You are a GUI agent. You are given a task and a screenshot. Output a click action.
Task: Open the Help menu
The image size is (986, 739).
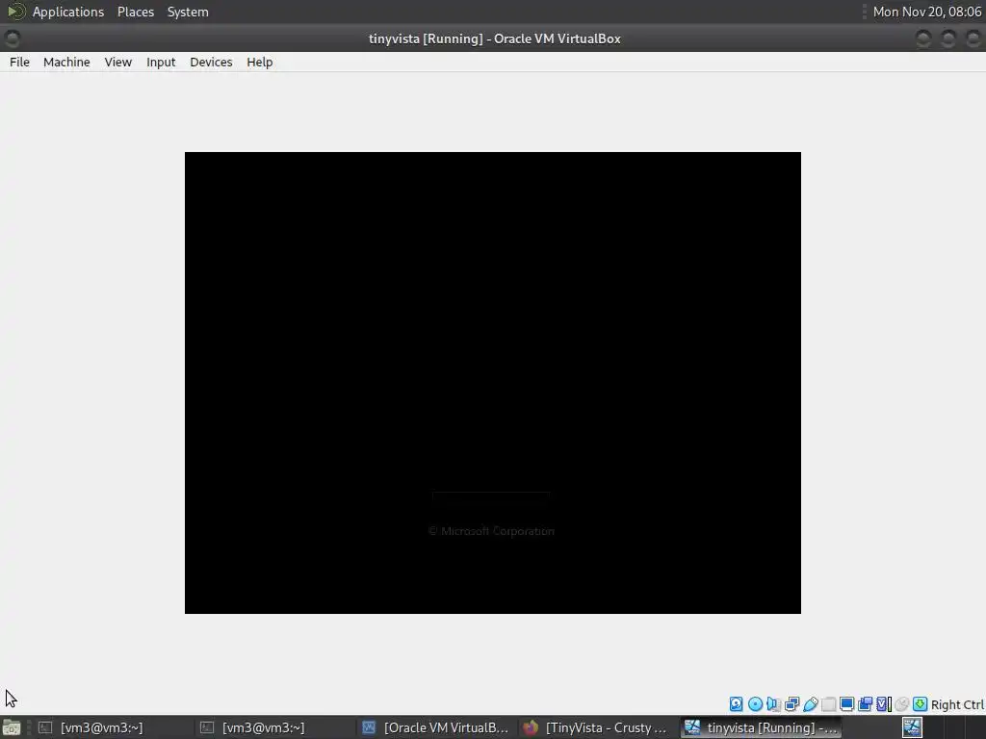260,63
